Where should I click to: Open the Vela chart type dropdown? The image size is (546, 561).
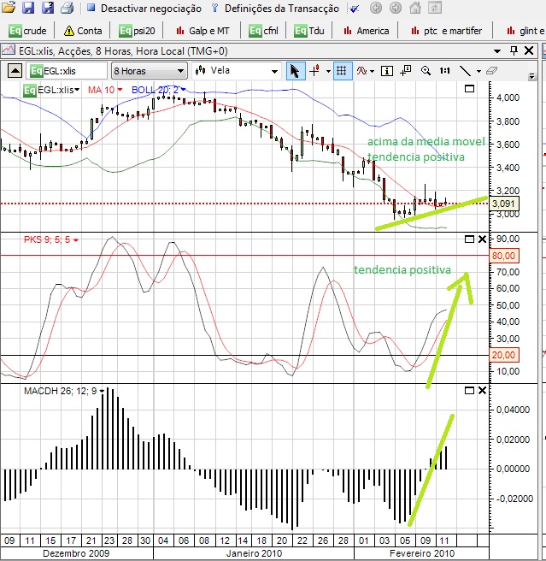236,71
